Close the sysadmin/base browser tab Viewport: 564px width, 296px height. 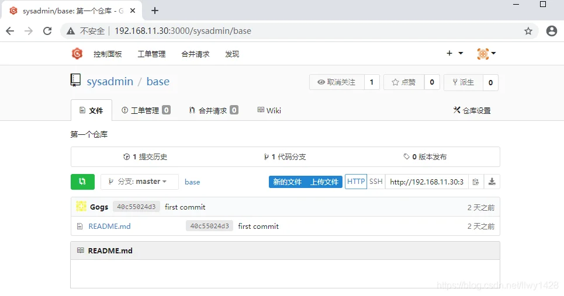coord(133,11)
